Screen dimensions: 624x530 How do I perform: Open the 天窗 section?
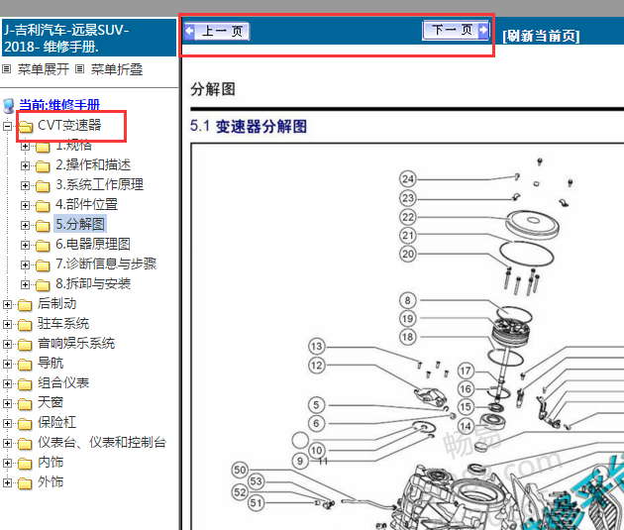pos(51,402)
